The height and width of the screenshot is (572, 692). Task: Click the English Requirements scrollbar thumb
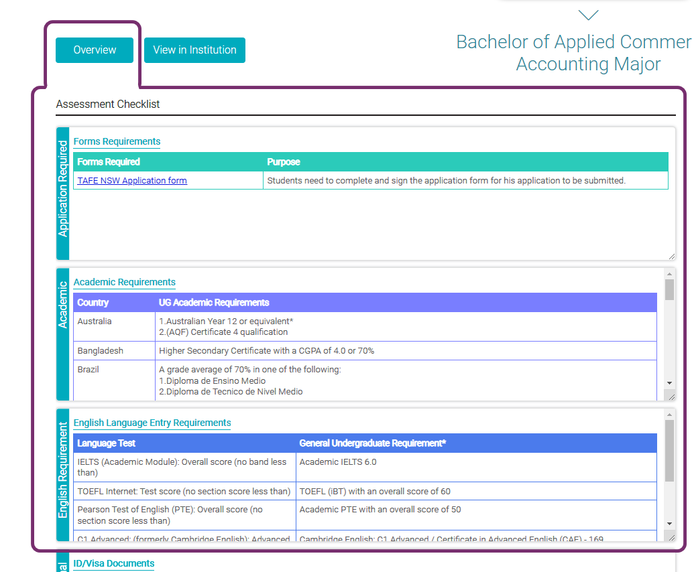click(x=669, y=450)
